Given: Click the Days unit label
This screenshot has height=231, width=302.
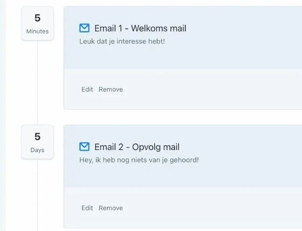Looking at the screenshot, I should (37, 150).
